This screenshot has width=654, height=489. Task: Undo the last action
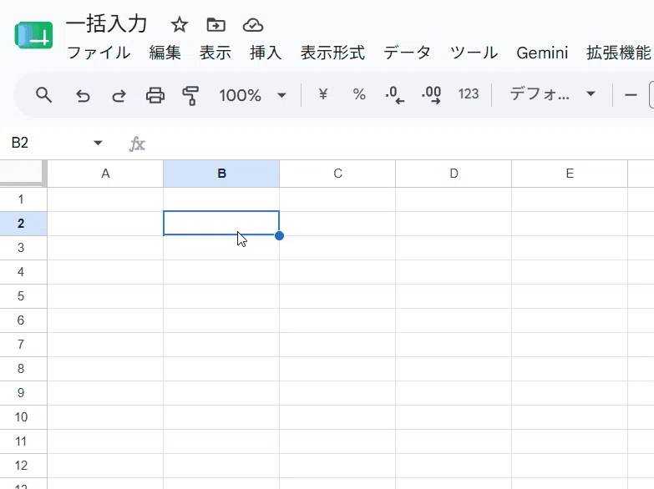point(83,95)
